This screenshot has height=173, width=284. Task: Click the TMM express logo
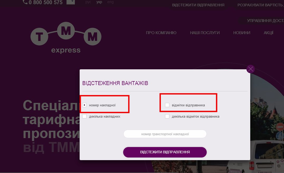(66, 38)
